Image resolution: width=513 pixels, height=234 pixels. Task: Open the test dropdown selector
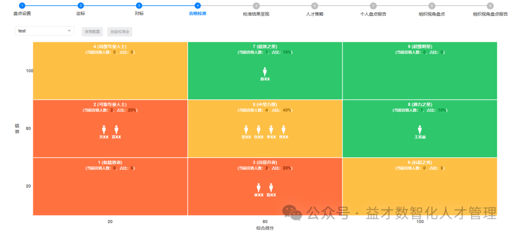(x=45, y=31)
